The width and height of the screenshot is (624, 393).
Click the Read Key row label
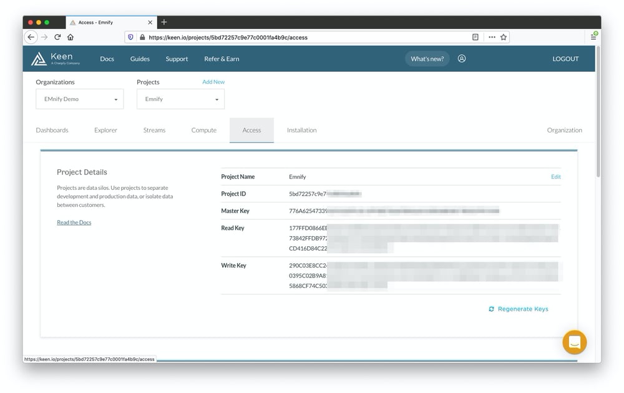232,228
